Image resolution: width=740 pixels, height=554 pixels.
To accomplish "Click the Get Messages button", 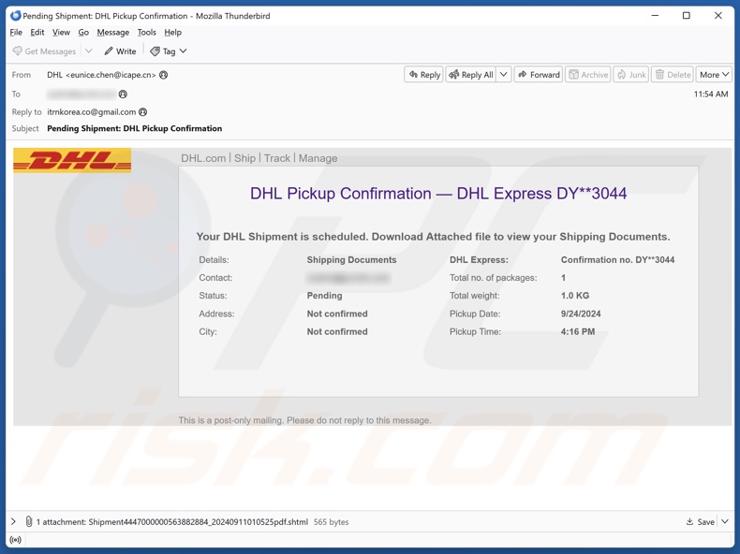I will (44, 51).
